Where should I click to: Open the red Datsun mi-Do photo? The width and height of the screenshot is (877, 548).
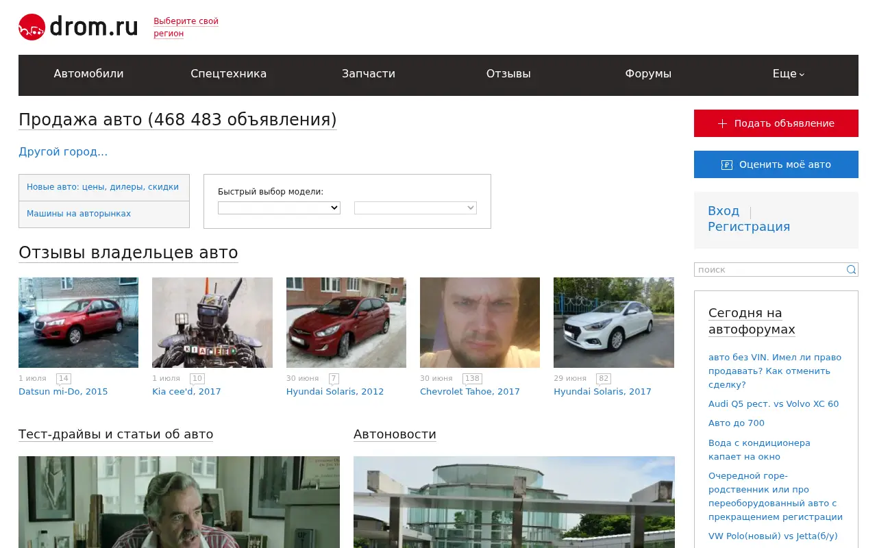[x=78, y=323]
